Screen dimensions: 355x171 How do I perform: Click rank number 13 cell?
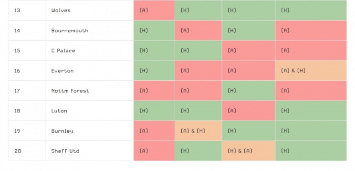(x=27, y=10)
